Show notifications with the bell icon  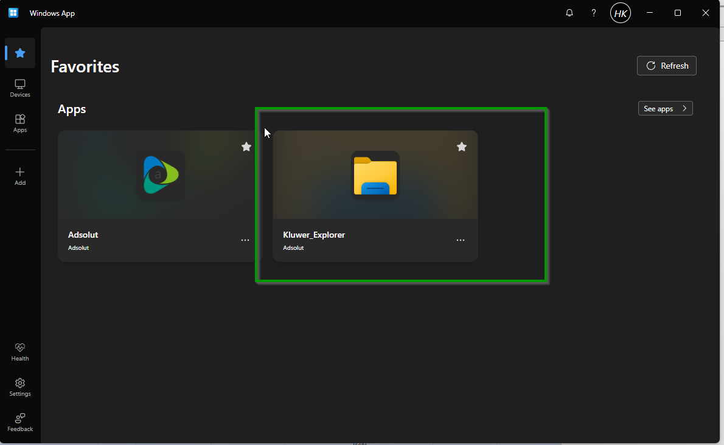[569, 13]
